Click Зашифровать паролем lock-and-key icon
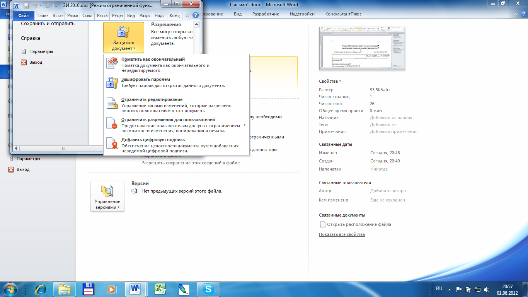The height and width of the screenshot is (297, 528). pos(112,83)
